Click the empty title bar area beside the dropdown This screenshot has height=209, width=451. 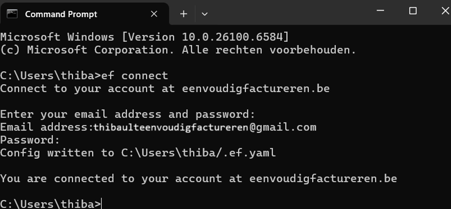pos(291,13)
